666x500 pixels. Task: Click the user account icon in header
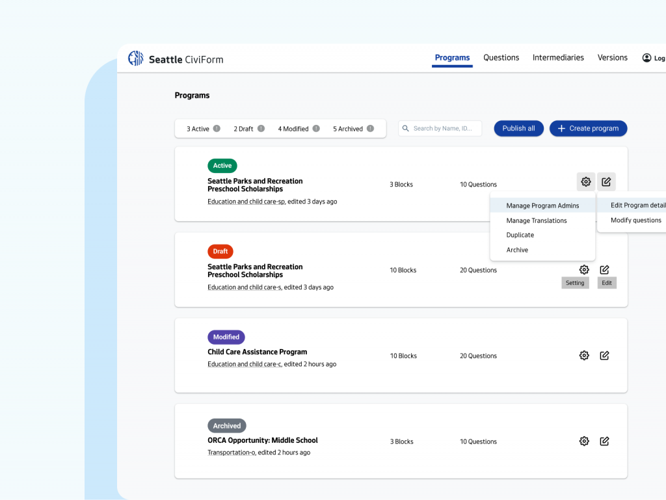(646, 58)
